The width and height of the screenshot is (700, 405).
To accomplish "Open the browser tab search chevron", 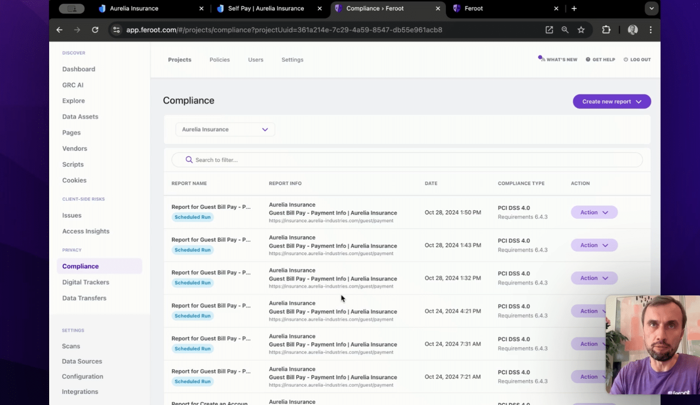I will (651, 8).
